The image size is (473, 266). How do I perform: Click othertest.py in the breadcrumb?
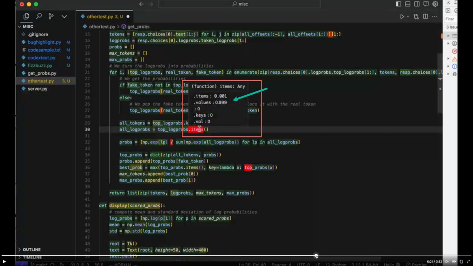102,26
